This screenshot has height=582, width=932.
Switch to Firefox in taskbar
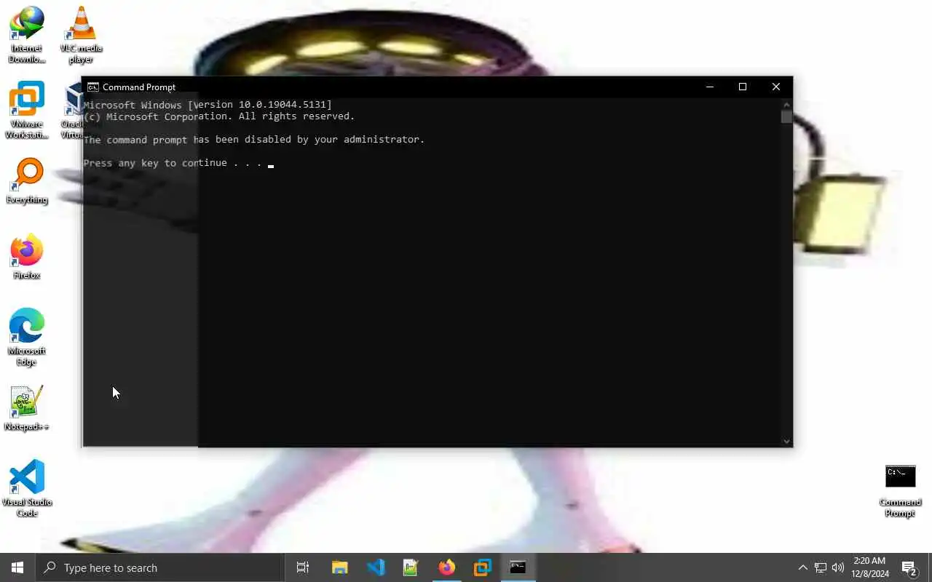446,567
